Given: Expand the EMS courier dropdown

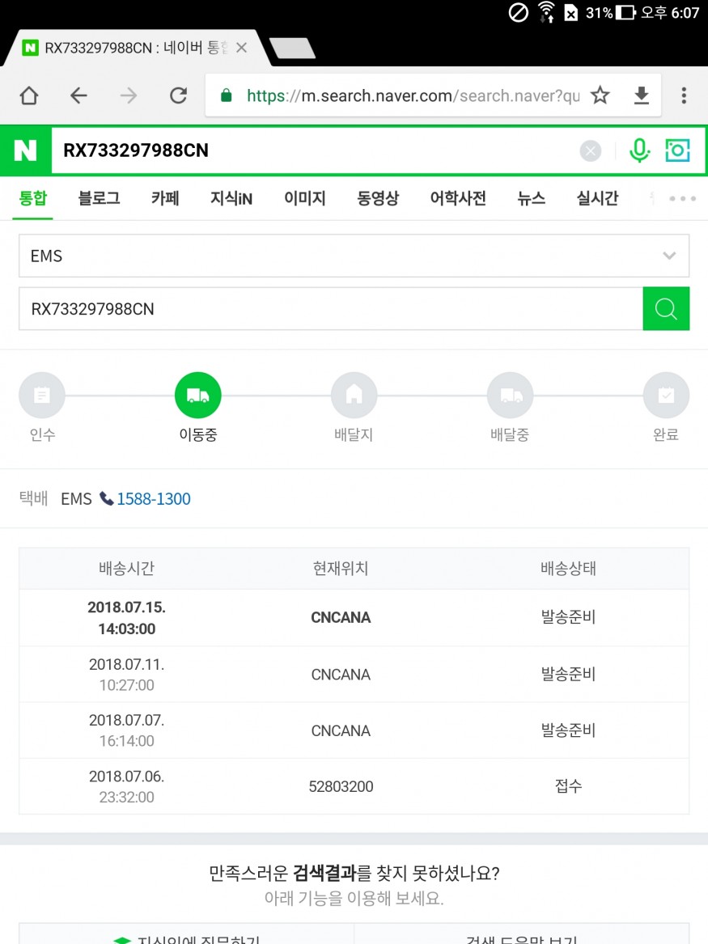Looking at the screenshot, I should click(x=668, y=256).
